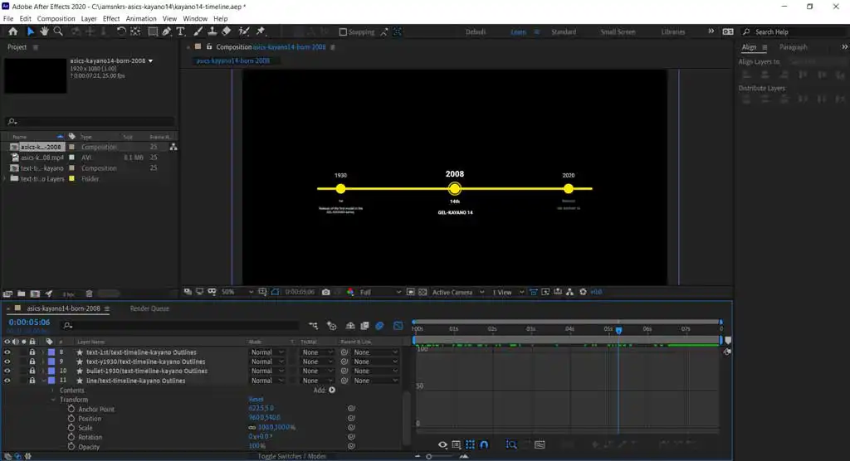Viewport: 850px width, 461px height.
Task: Create new composition icon in Project panel
Action: 35,294
